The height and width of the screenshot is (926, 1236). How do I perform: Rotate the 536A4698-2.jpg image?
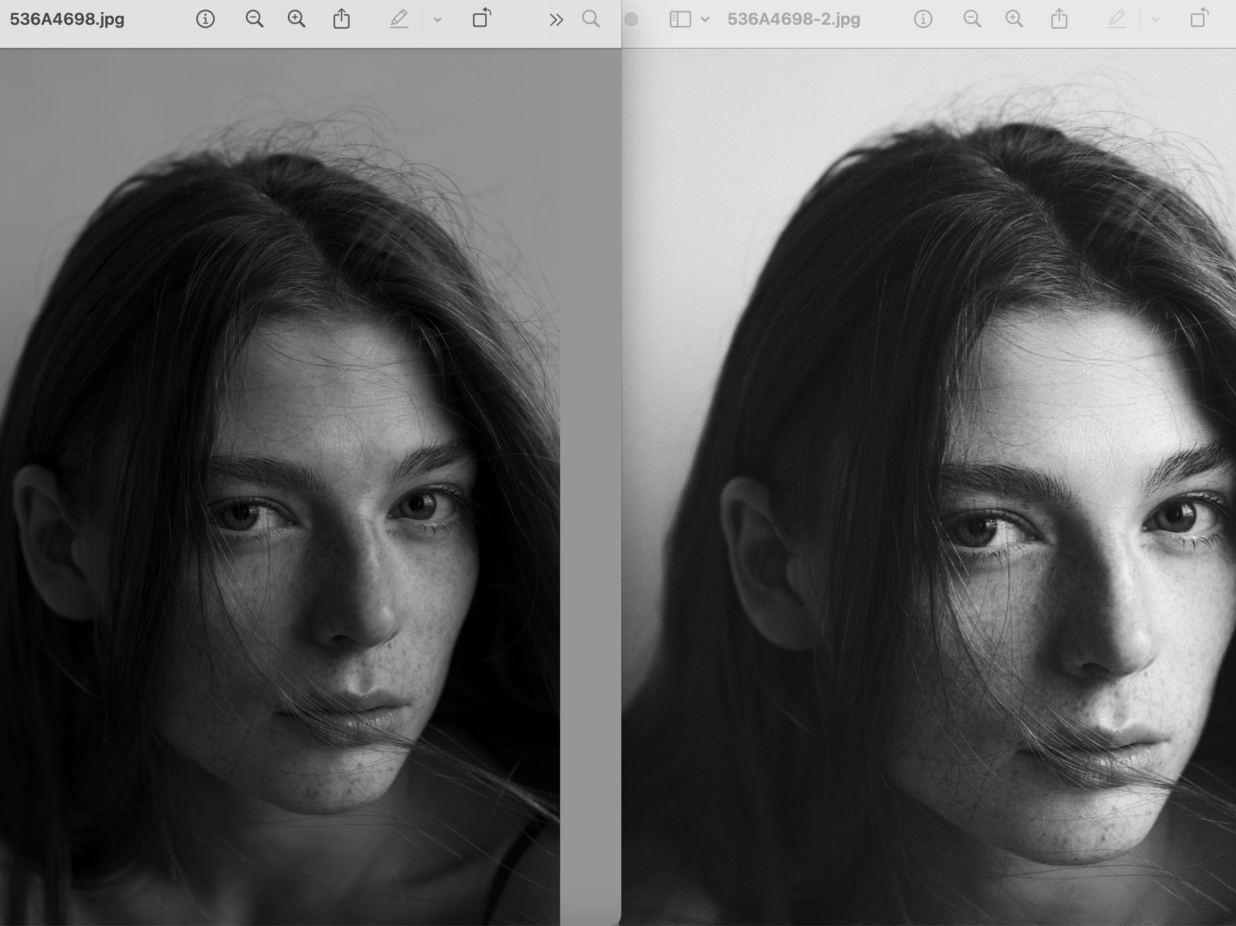pos(1199,18)
